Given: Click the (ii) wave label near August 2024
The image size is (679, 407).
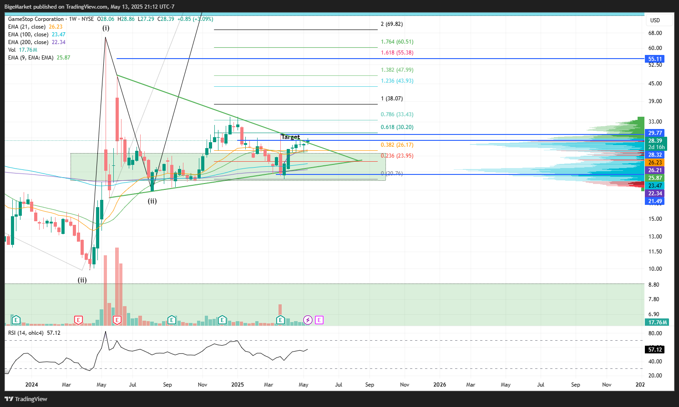Looking at the screenshot, I should 152,201.
